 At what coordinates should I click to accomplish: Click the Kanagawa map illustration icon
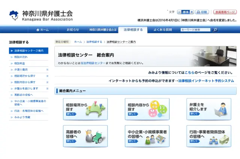tap(96, 109)
